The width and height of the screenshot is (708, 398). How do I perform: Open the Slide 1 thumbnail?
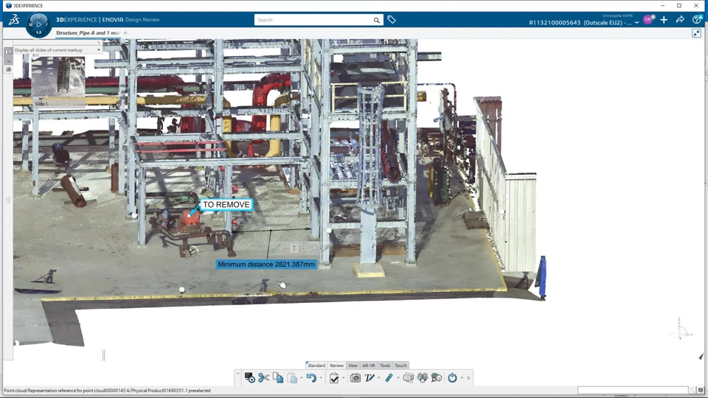pos(58,82)
